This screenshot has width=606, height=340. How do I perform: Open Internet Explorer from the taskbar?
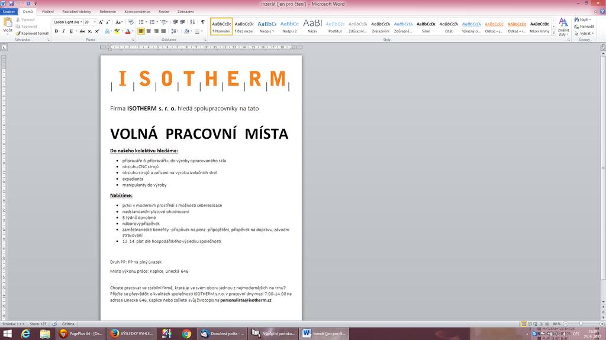25,334
